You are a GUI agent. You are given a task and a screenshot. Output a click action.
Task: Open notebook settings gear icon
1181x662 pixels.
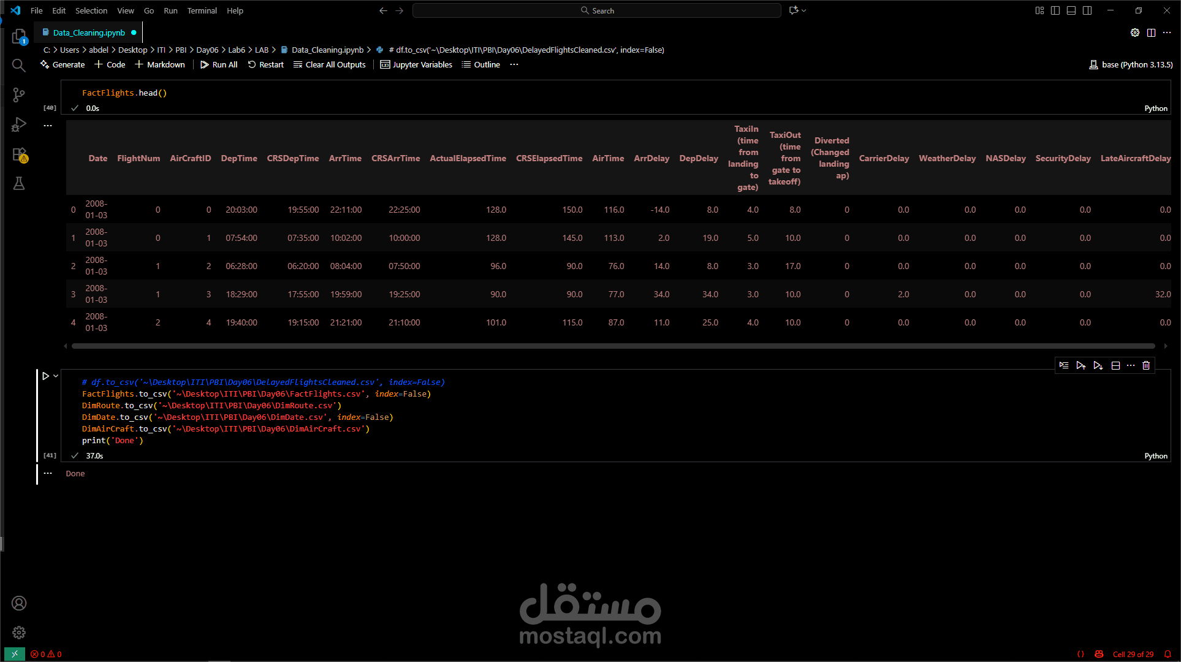tap(1135, 32)
